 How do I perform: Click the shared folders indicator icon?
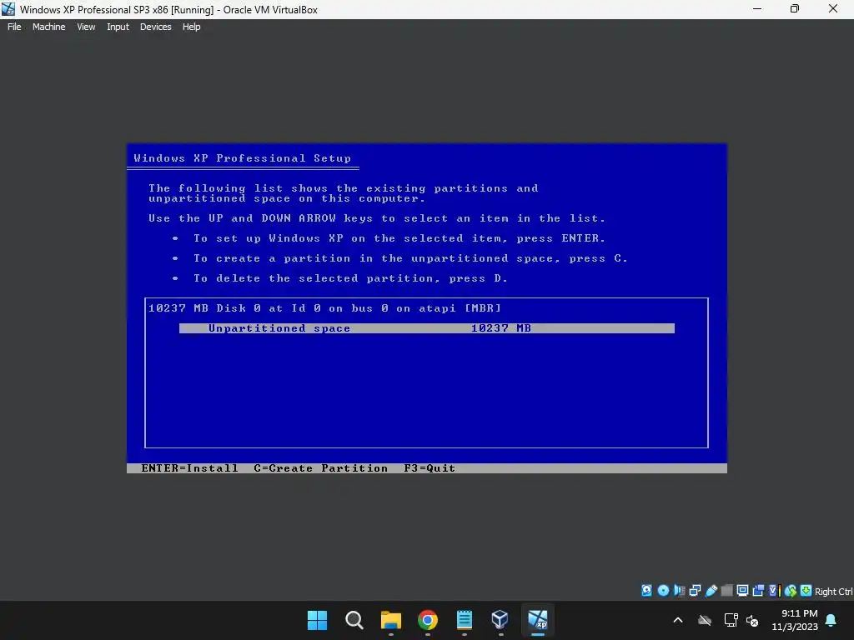coord(726,591)
